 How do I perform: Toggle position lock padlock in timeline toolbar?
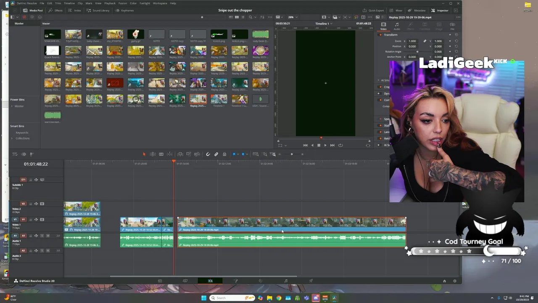pos(224,154)
